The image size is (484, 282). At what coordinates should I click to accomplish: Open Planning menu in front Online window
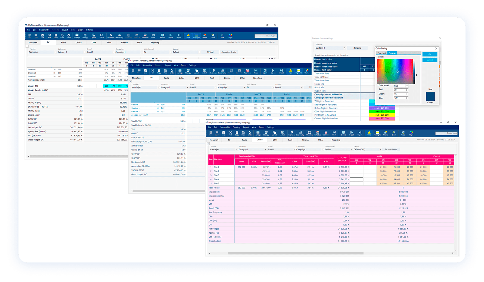(236, 127)
